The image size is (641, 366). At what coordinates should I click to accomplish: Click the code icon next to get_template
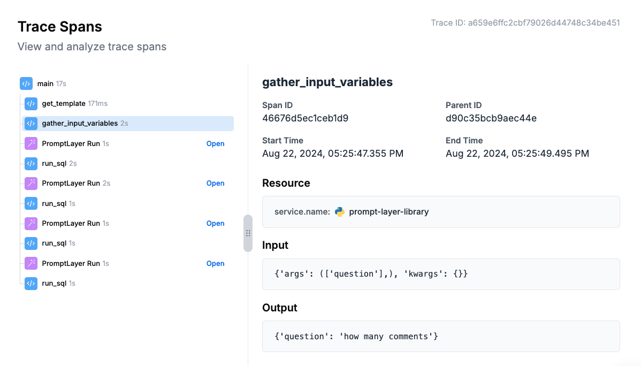click(x=31, y=103)
